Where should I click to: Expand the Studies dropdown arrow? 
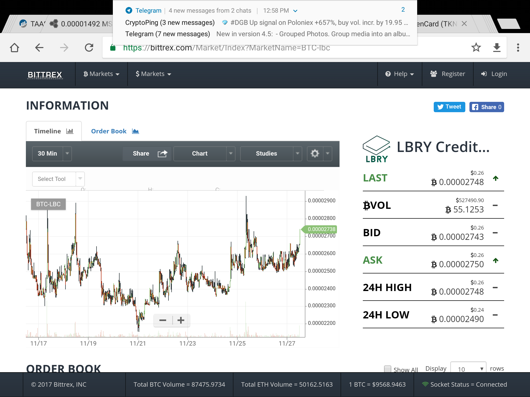pyautogui.click(x=297, y=154)
